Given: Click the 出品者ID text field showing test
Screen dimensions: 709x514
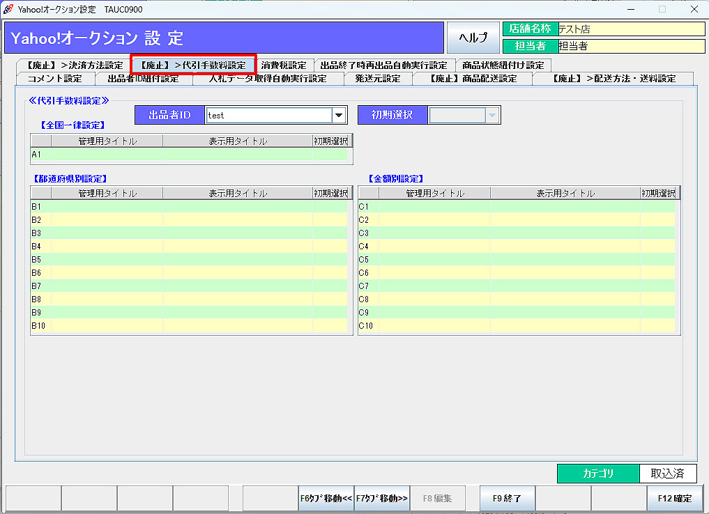Looking at the screenshot, I should 268,116.
